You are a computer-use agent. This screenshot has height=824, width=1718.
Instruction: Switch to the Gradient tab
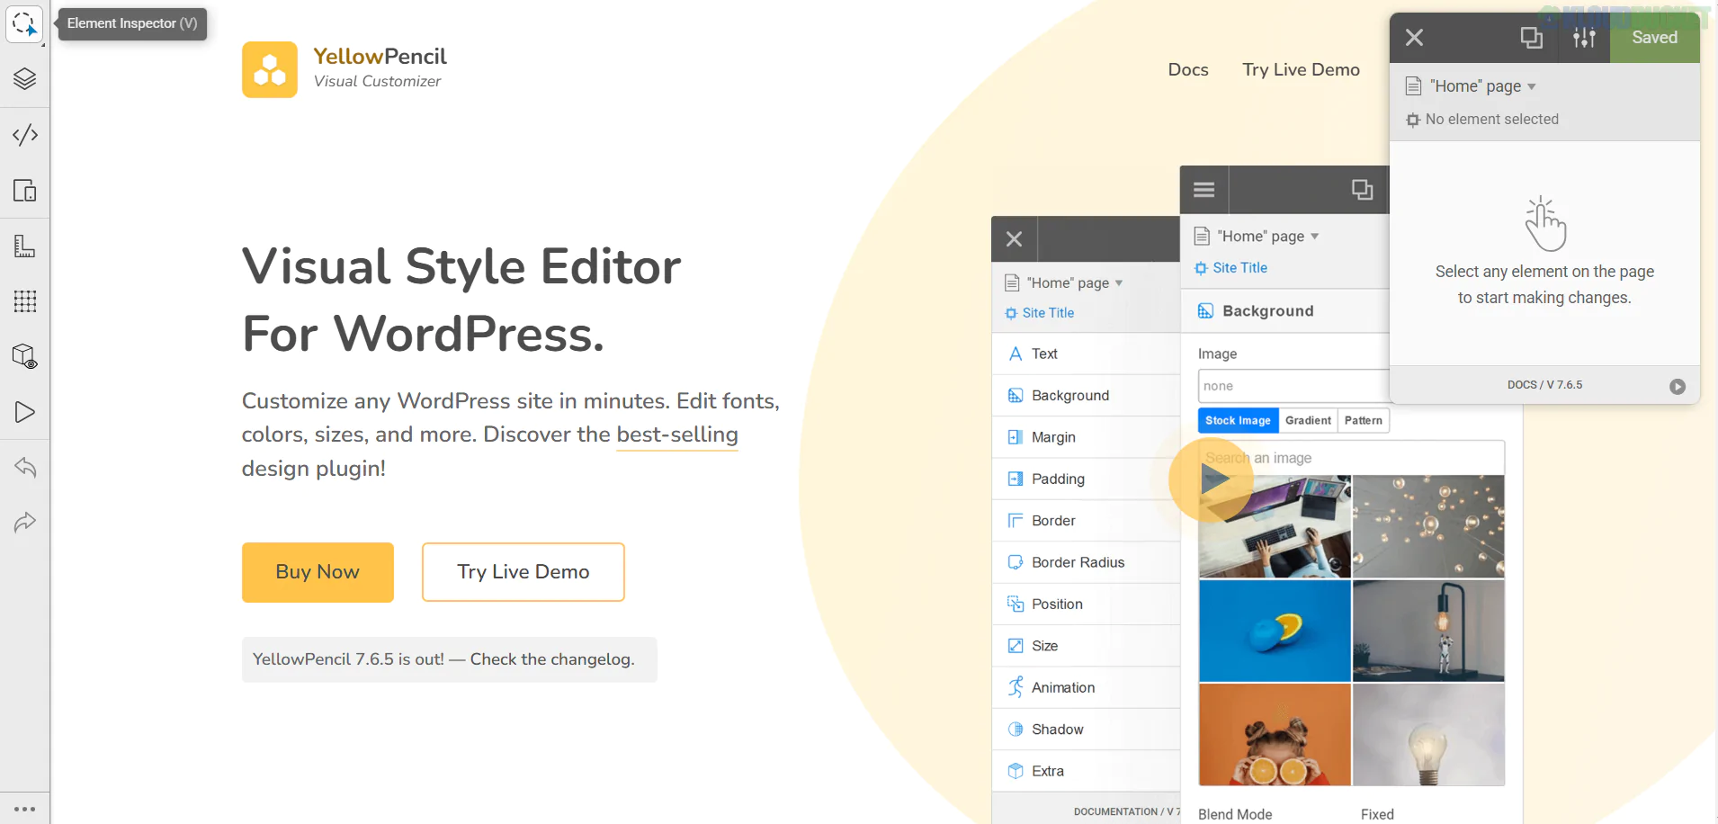(x=1308, y=421)
